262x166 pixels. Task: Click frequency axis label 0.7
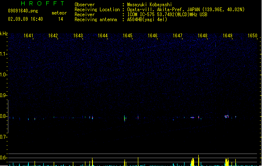click(x=3, y=137)
